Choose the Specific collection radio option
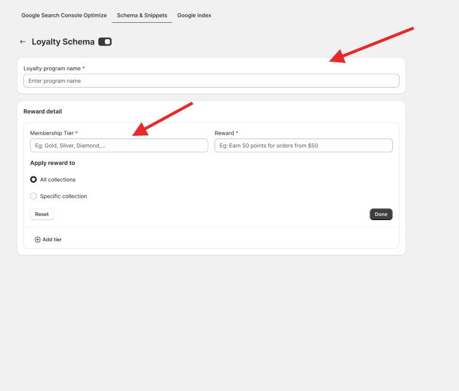 pos(34,196)
